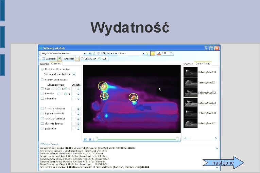Select the List view option
This screenshot has width=260, height=173.
(100, 59)
